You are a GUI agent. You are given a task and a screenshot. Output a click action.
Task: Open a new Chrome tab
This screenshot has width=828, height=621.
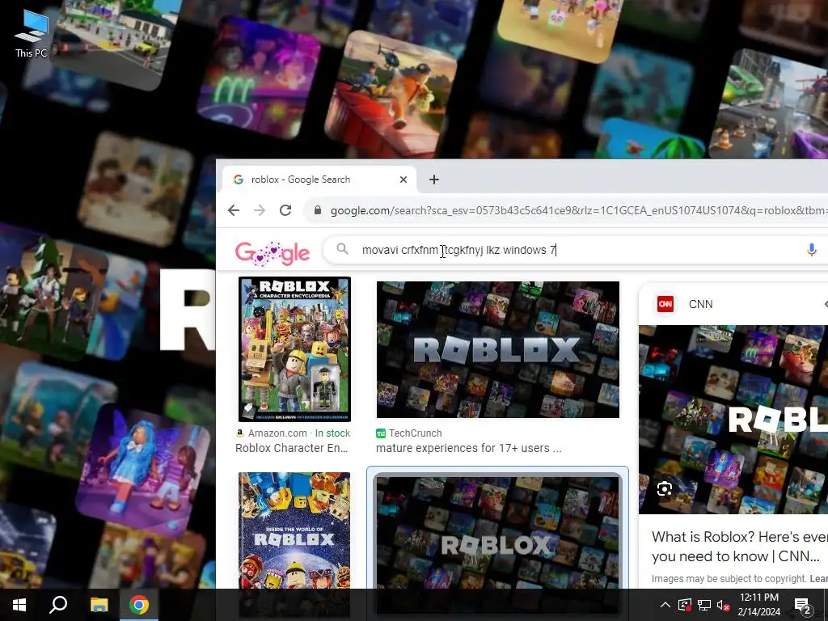pos(434,180)
